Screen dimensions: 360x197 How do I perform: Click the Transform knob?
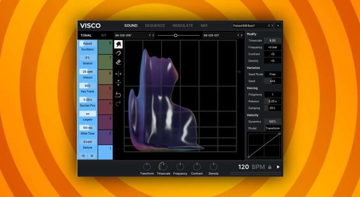(147, 167)
